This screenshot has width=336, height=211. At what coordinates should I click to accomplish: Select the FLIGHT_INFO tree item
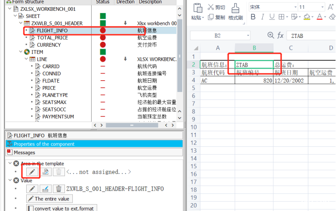point(52,31)
